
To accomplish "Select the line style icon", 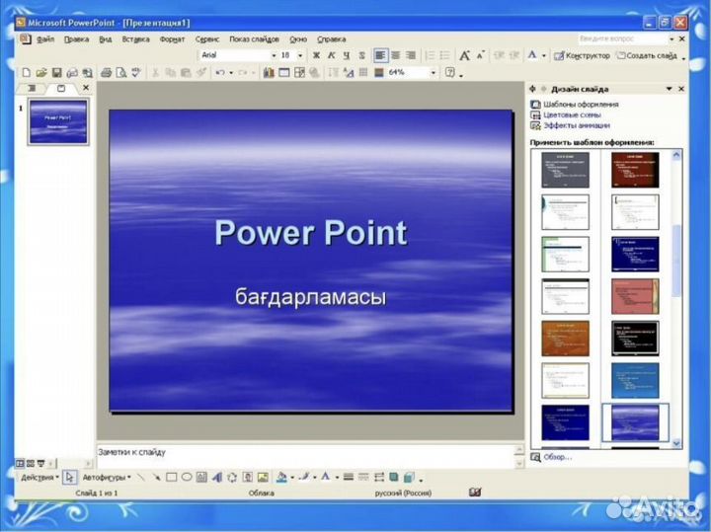I will (349, 477).
